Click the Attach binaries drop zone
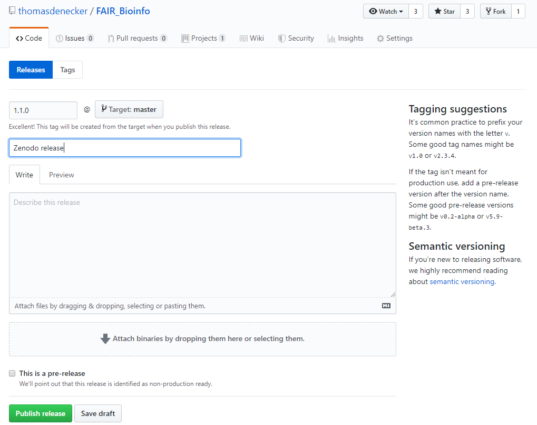Image resolution: width=537 pixels, height=425 pixels. (203, 339)
